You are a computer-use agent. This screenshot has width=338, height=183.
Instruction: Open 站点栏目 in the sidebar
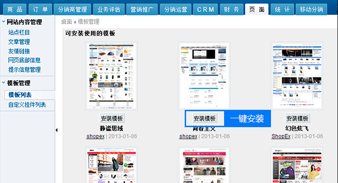coord(19,32)
